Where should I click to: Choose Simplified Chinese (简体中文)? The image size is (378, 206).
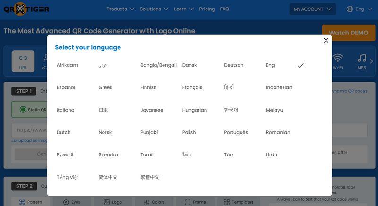click(108, 177)
